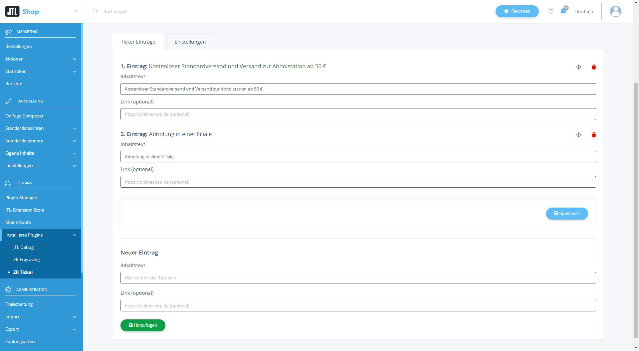
Task: Open the user profile avatar menu
Action: coord(615,11)
